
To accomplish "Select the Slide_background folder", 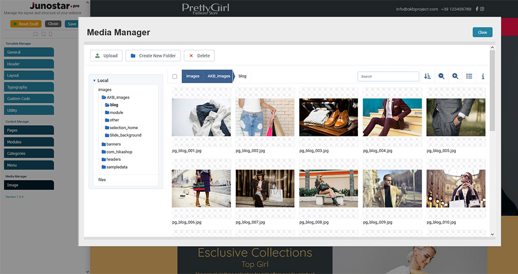I will coord(125,135).
